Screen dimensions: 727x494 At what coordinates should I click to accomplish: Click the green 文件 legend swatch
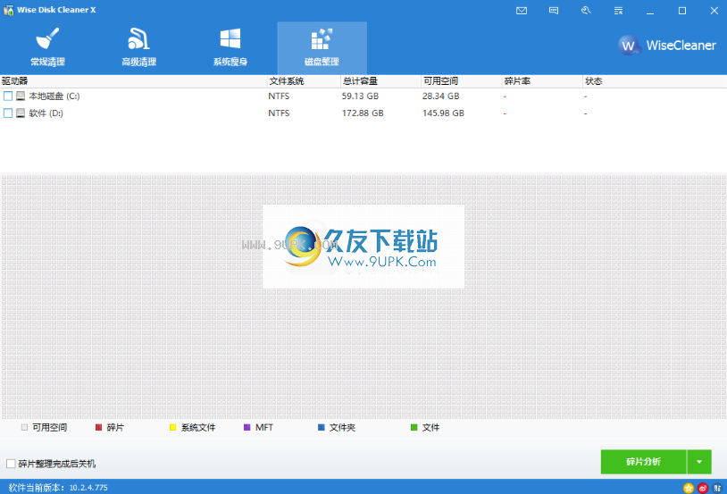(414, 427)
